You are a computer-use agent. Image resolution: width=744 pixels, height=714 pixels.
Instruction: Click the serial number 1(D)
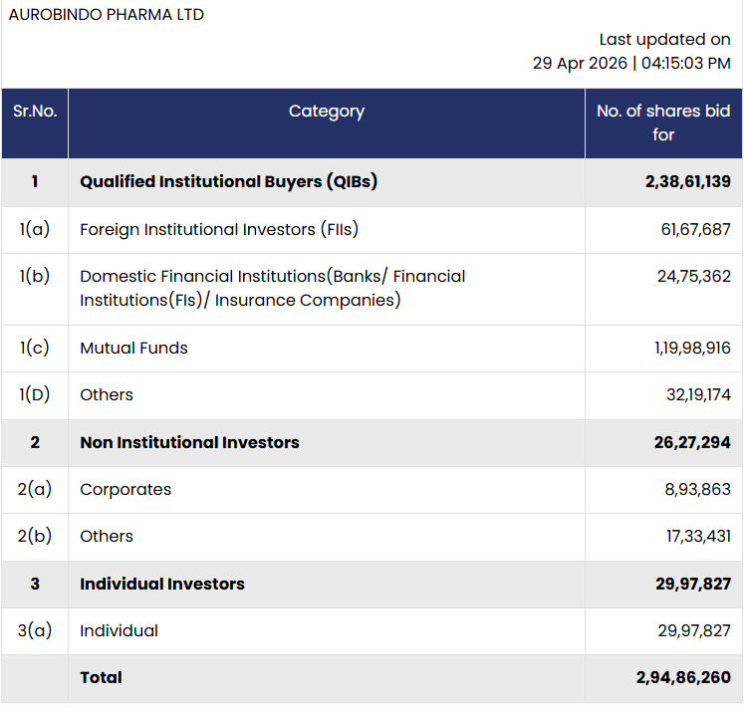(35, 394)
